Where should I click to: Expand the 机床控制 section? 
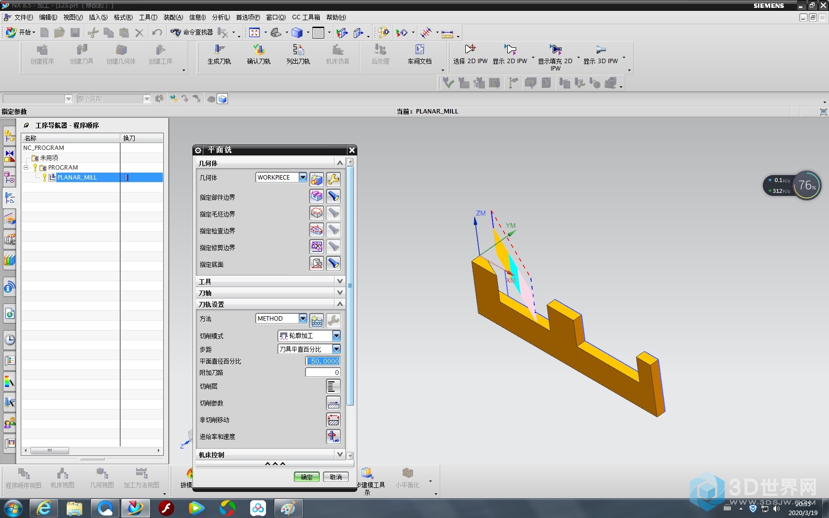click(339, 454)
